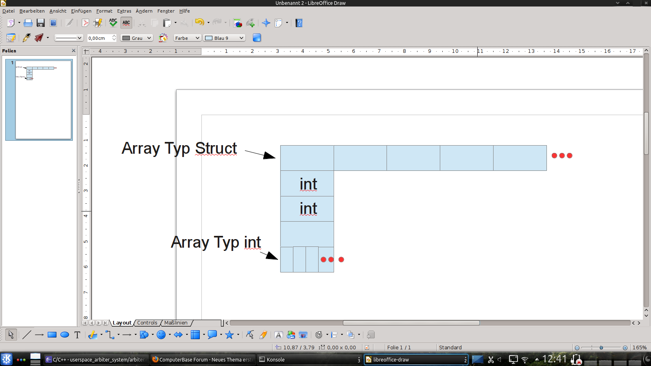Screen dimensions: 651x366
Task: Select the Ellipse tool
Action: [65, 335]
